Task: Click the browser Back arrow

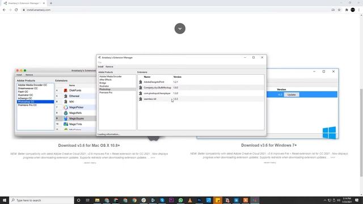Action: point(4,10)
